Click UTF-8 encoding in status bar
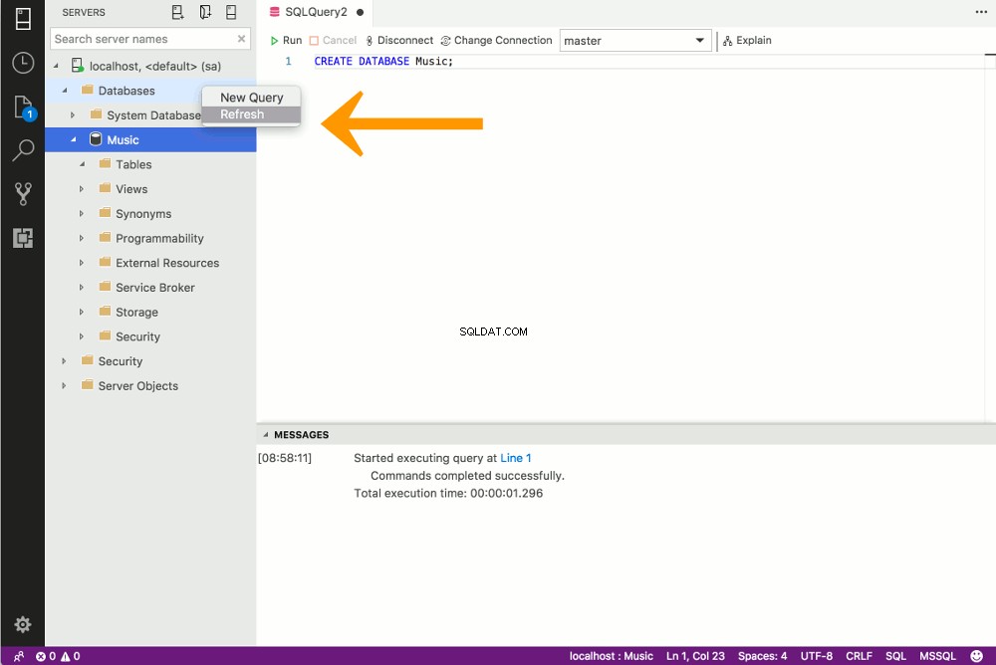 pyautogui.click(x=817, y=656)
